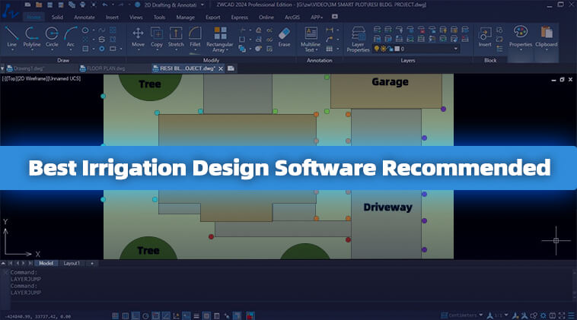Activate the Stretch tool
Viewport: 577px width, 320px height.
(176, 36)
